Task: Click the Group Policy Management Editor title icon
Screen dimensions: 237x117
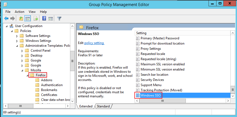Action: [5, 4]
